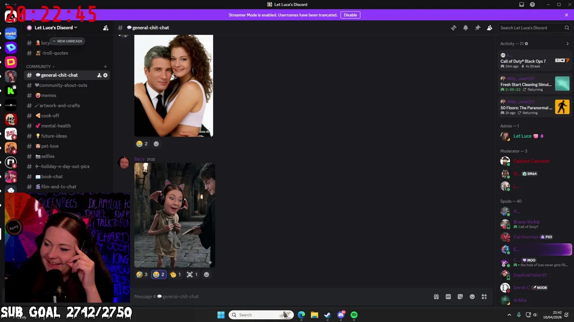The image size is (574, 322).
Task: Toggle the highlighted grin reaction with 2
Action: click(x=159, y=275)
